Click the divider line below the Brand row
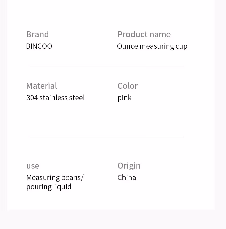The image size is (226, 229). point(106,66)
